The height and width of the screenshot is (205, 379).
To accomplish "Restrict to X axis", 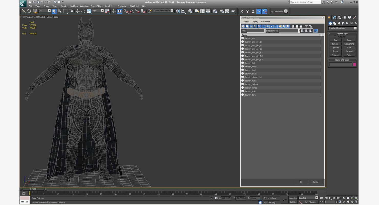I will coord(241,11).
